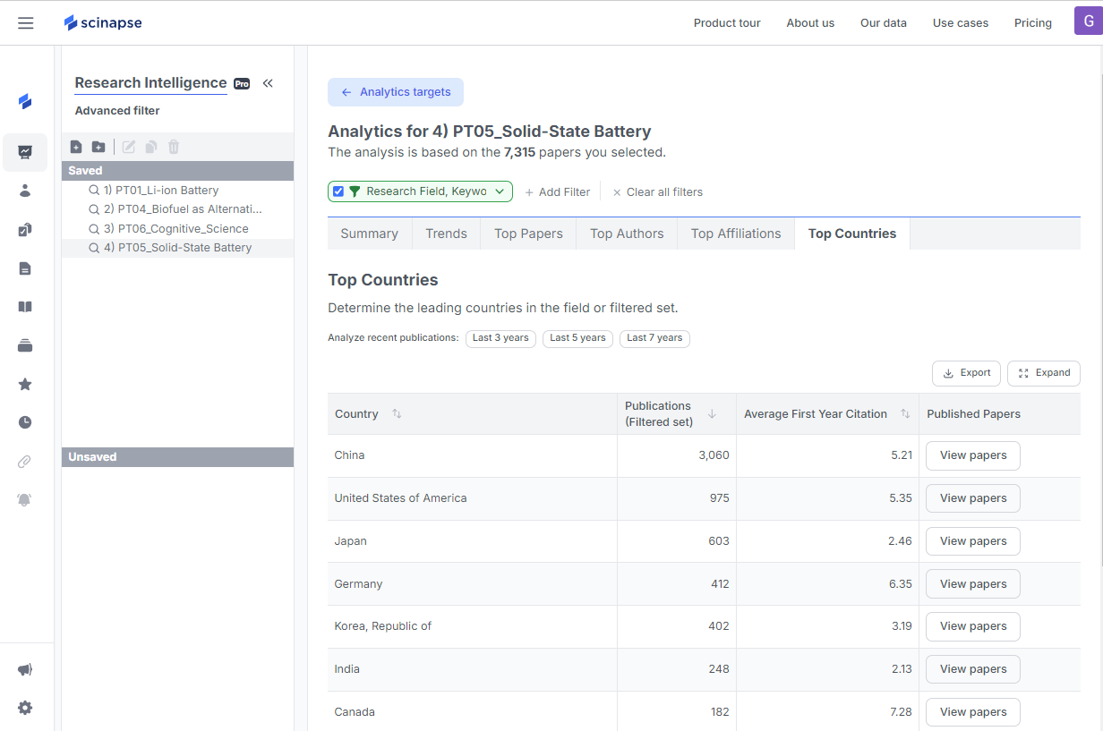Select the analytics presentation chart sidebar icon
The image size is (1103, 731).
point(25,152)
